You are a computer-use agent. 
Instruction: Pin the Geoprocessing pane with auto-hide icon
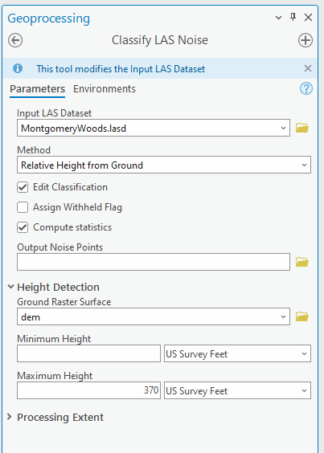[x=293, y=18]
